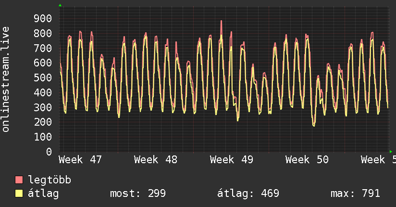Screen dimensions: 396x207
Task: Click the yellow átlag legend swatch
Action: coord(19,194)
